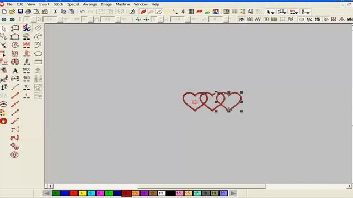Screen dimensions: 353x198
Task: Click the '1' stitch travel icon
Action: coord(26,96)
